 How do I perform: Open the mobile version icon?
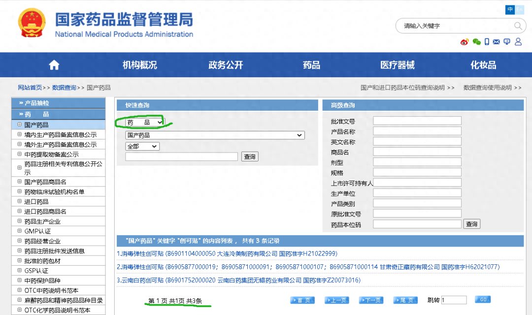(487, 42)
